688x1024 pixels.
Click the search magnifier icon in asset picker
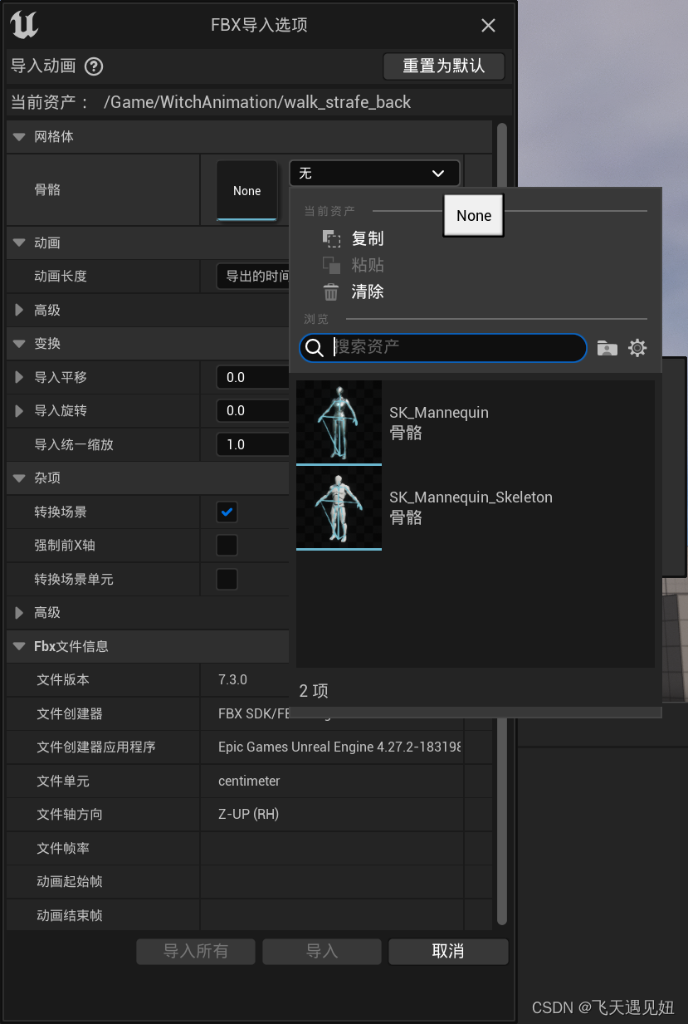315,348
